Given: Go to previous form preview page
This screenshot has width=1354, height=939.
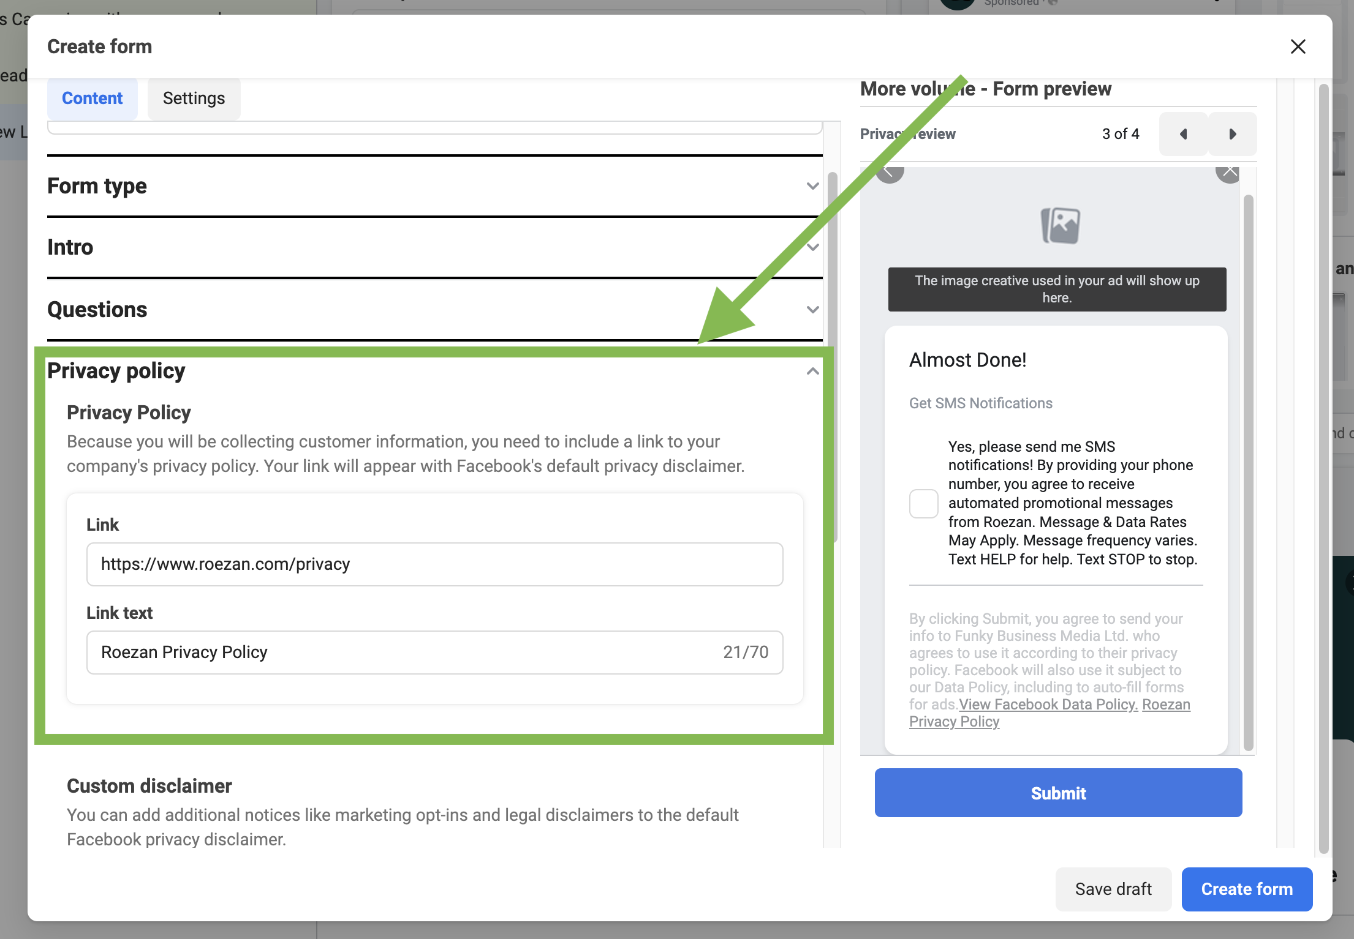Looking at the screenshot, I should (1183, 134).
